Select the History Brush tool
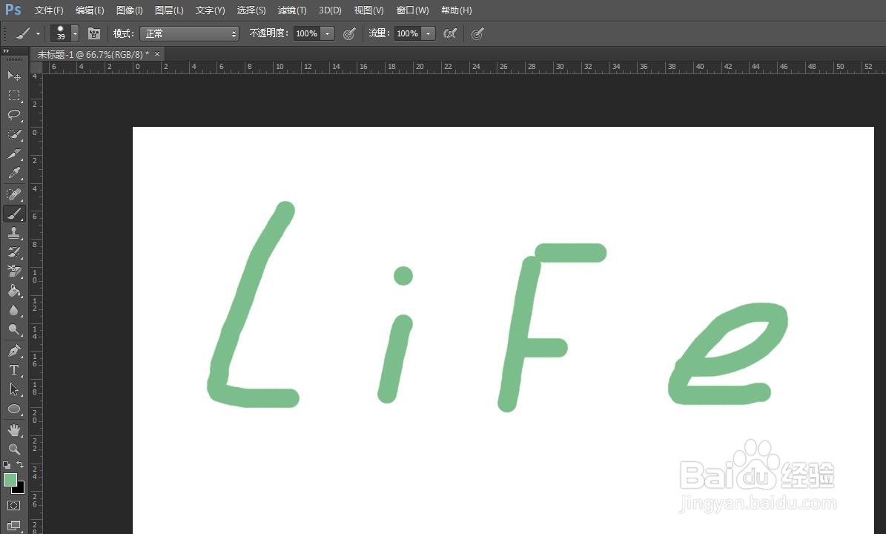The image size is (886, 534). [14, 252]
